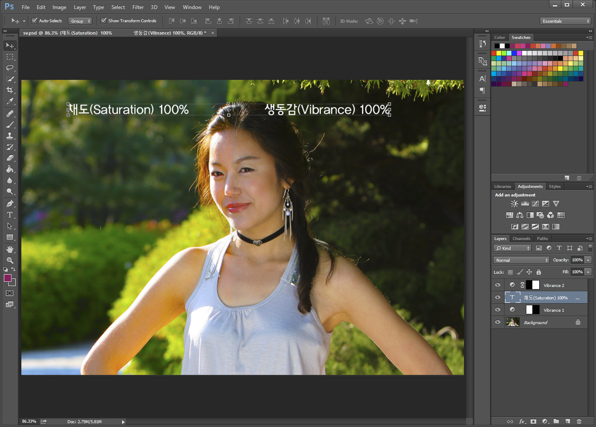596x427 pixels.
Task: Pick the pure yellow swatch
Action: tap(499, 53)
